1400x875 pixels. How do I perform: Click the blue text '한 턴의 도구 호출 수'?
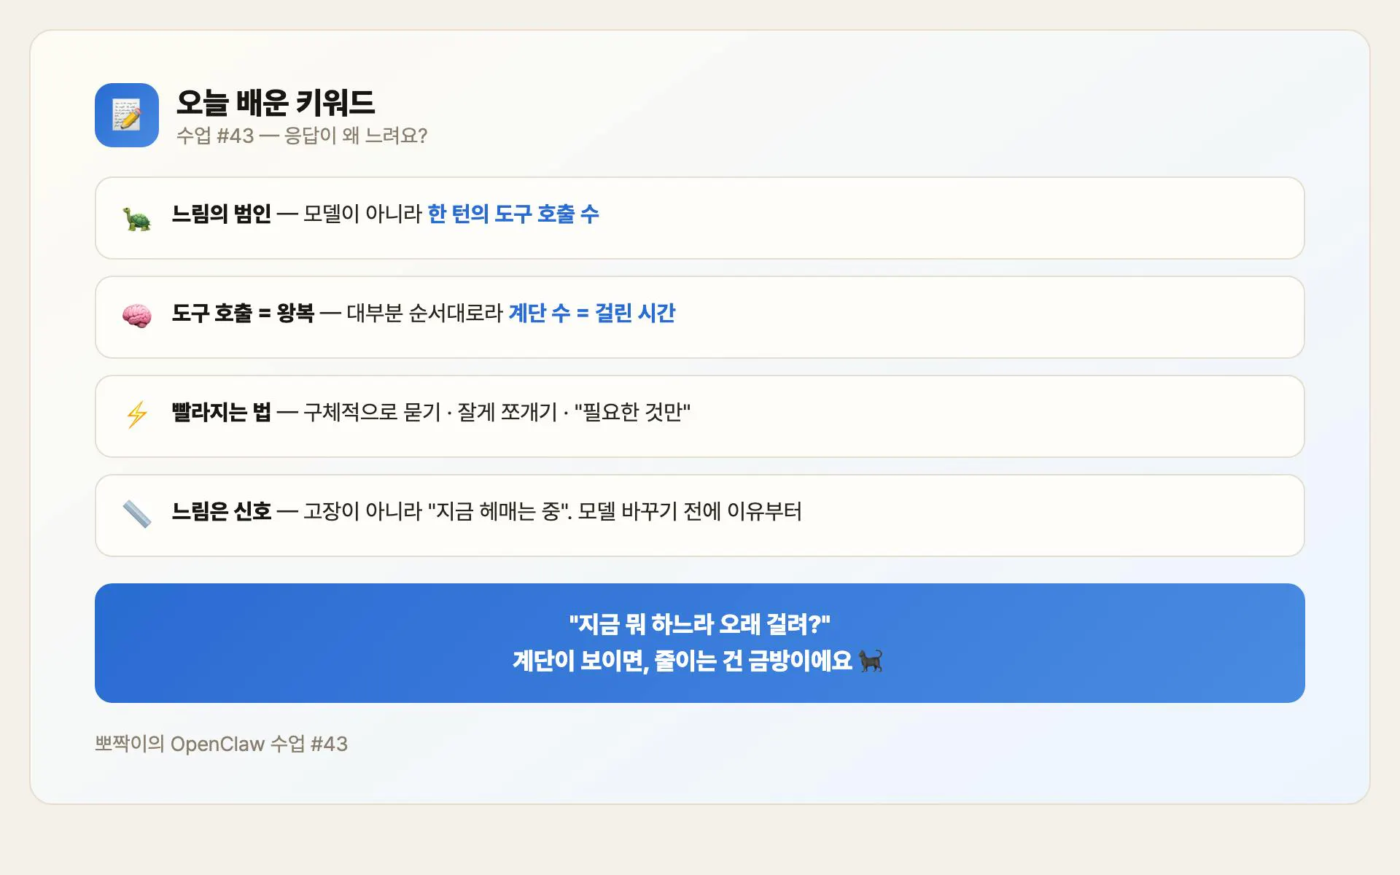click(513, 214)
